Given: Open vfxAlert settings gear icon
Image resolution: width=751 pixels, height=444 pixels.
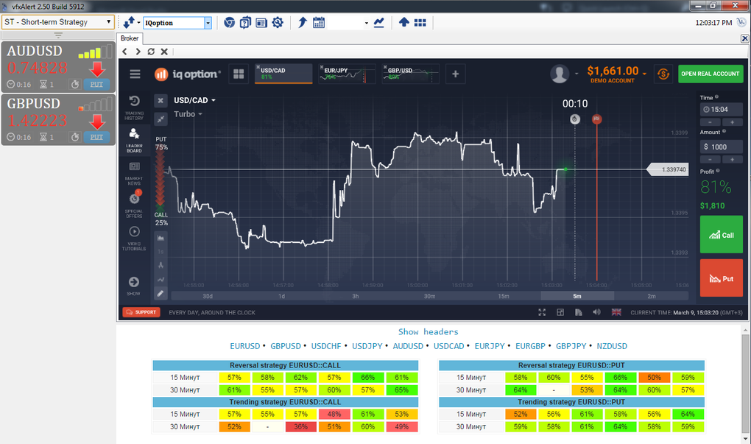Looking at the screenshot, I should pyautogui.click(x=278, y=23).
